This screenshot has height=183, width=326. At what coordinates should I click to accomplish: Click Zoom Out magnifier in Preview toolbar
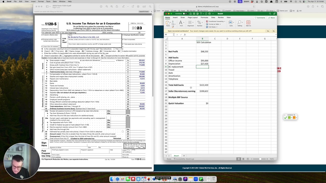pyautogui.click(x=107, y=6)
